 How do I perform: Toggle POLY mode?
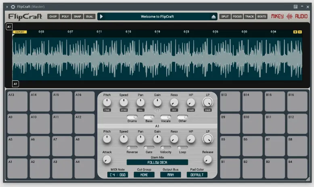click(x=65, y=16)
